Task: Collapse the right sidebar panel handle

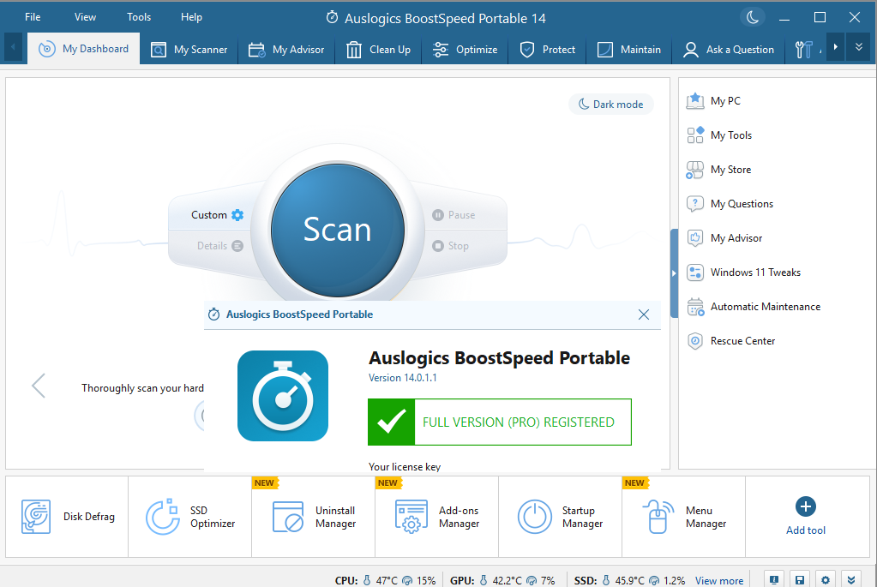Action: tap(674, 273)
